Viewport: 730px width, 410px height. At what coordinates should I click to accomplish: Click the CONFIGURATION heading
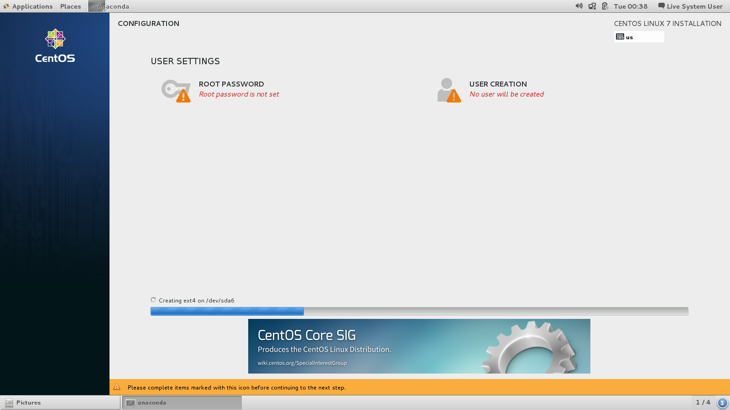click(148, 24)
